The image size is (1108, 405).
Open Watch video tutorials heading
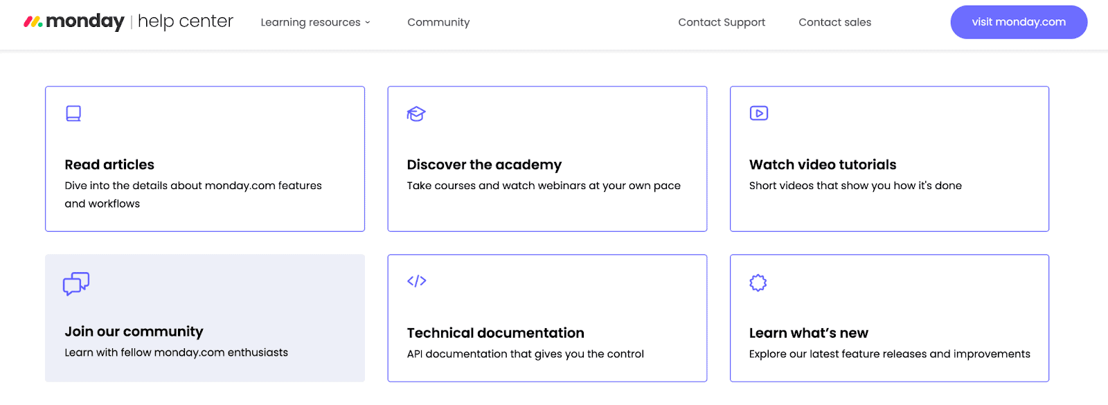[x=823, y=165]
